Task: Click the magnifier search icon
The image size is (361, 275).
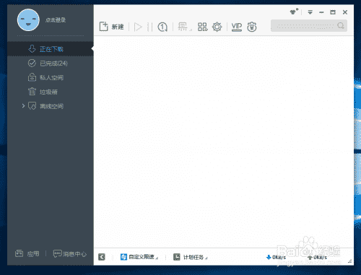Action: click(341, 25)
